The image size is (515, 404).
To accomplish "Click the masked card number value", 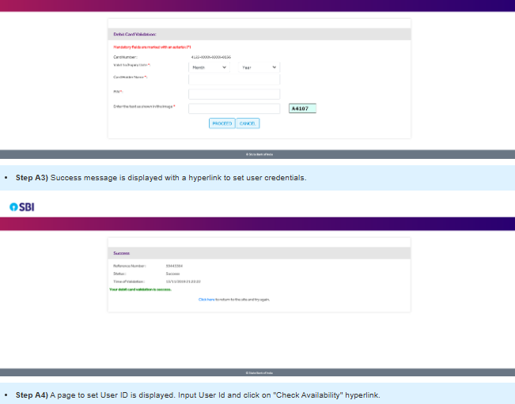I will (210, 58).
